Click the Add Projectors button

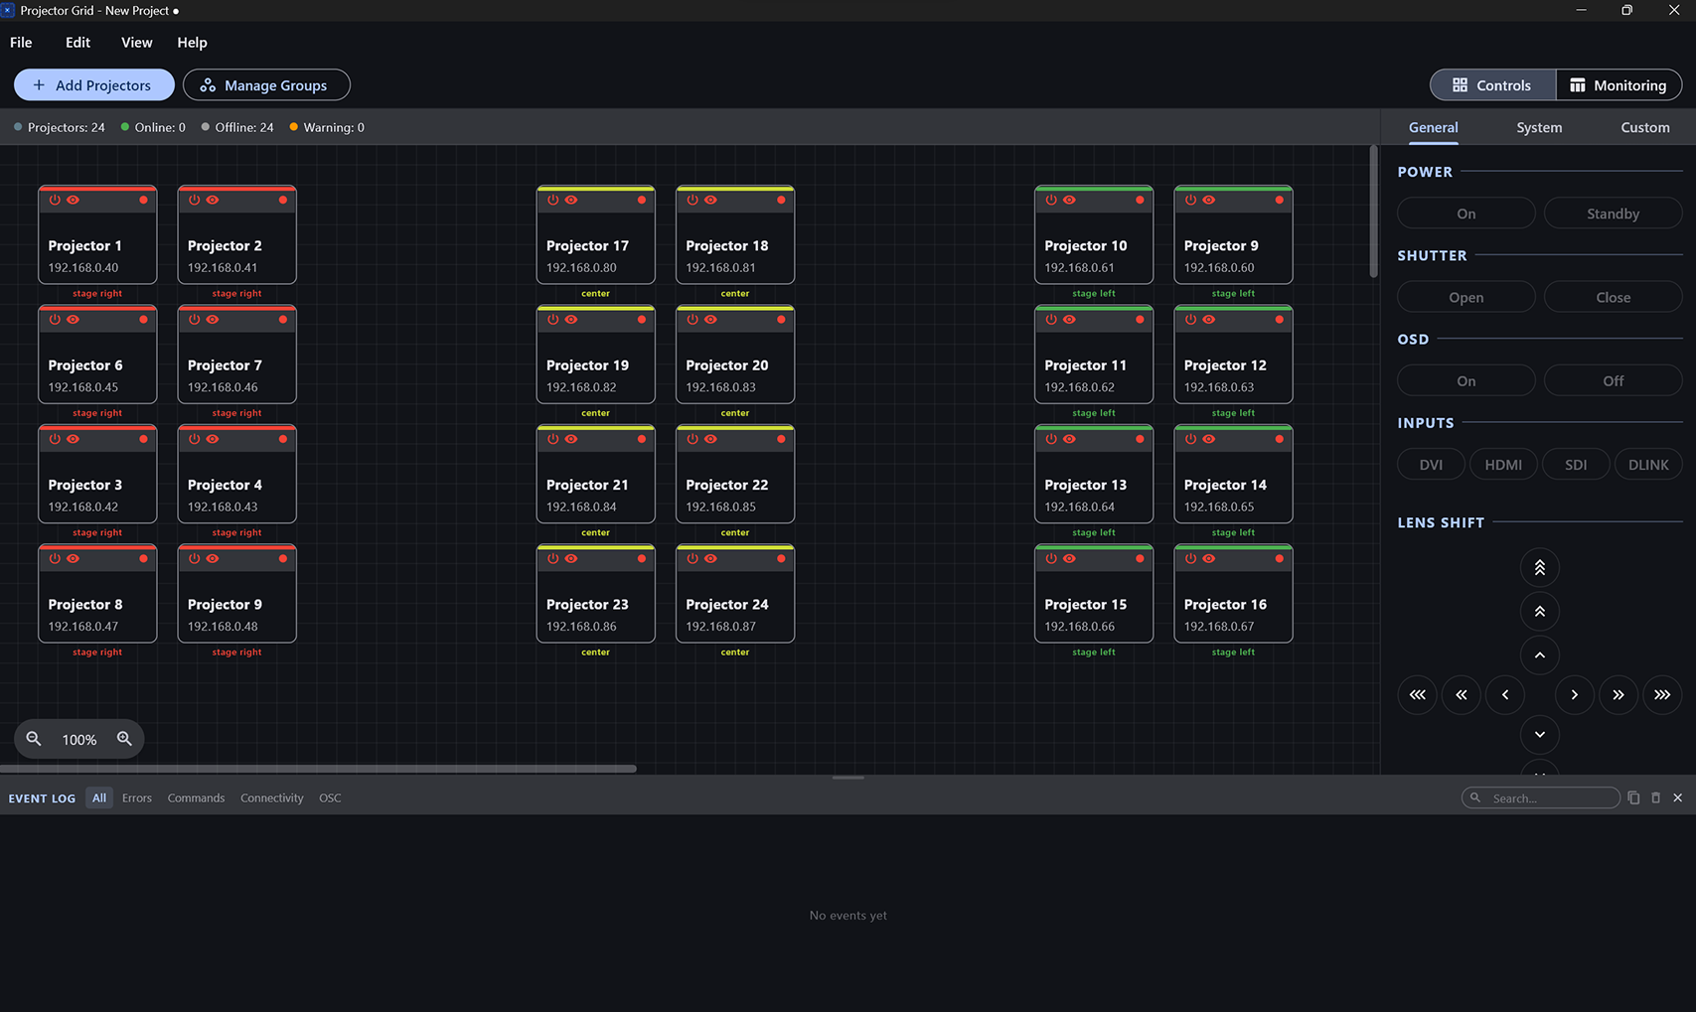point(94,85)
